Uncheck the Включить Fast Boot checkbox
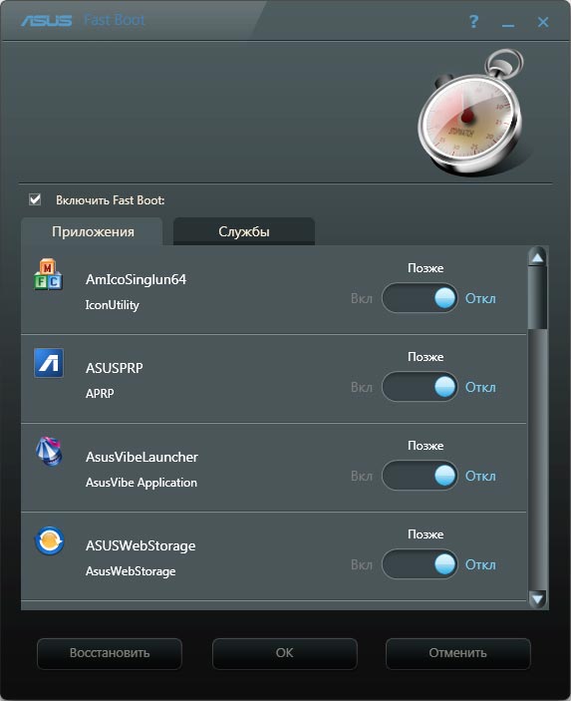The image size is (571, 701). (x=35, y=199)
